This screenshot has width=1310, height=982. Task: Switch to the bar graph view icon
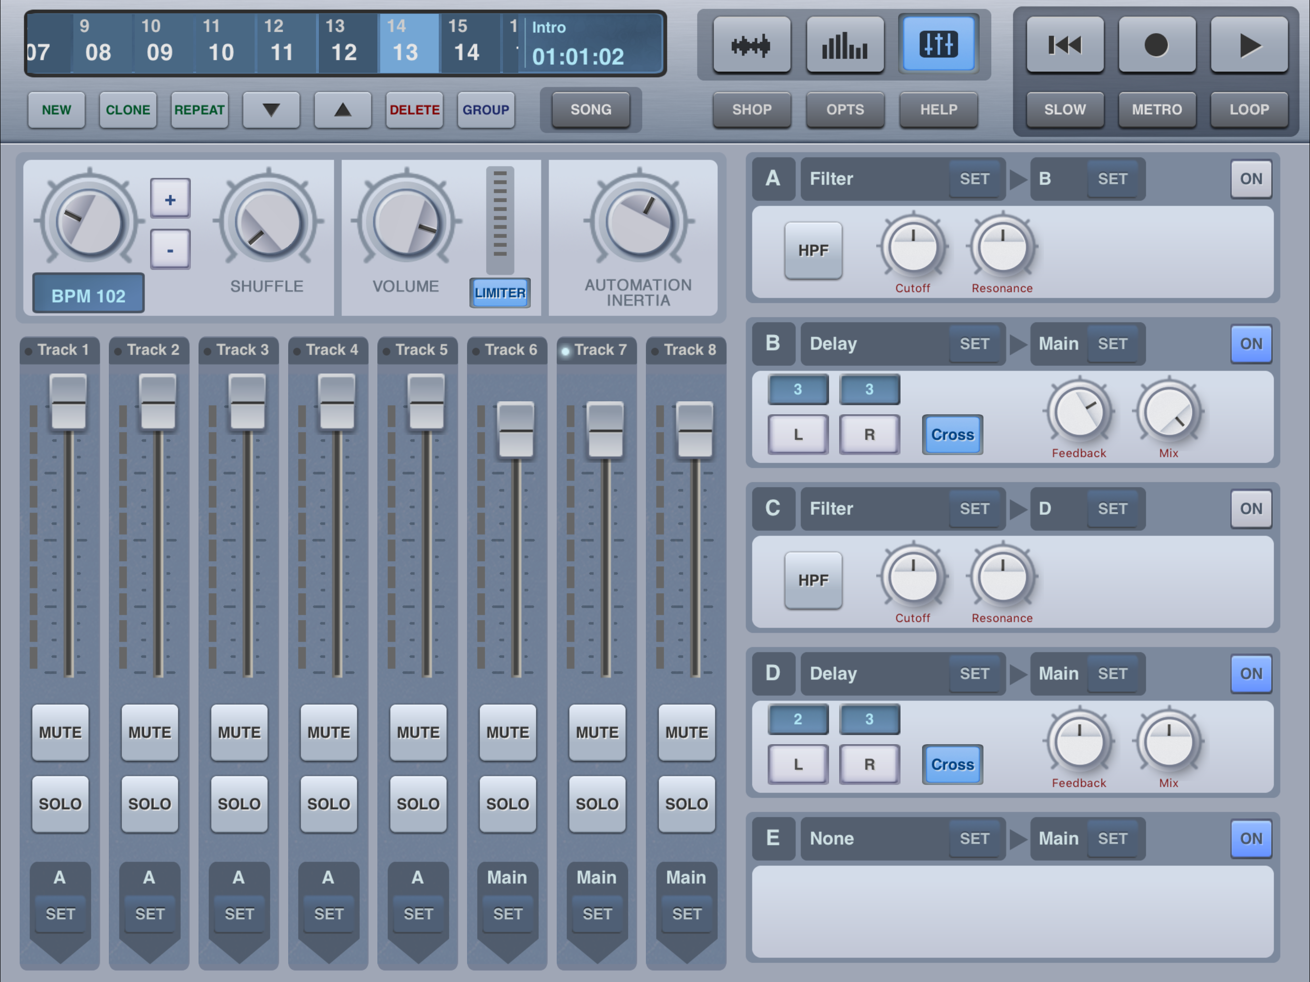(x=844, y=45)
